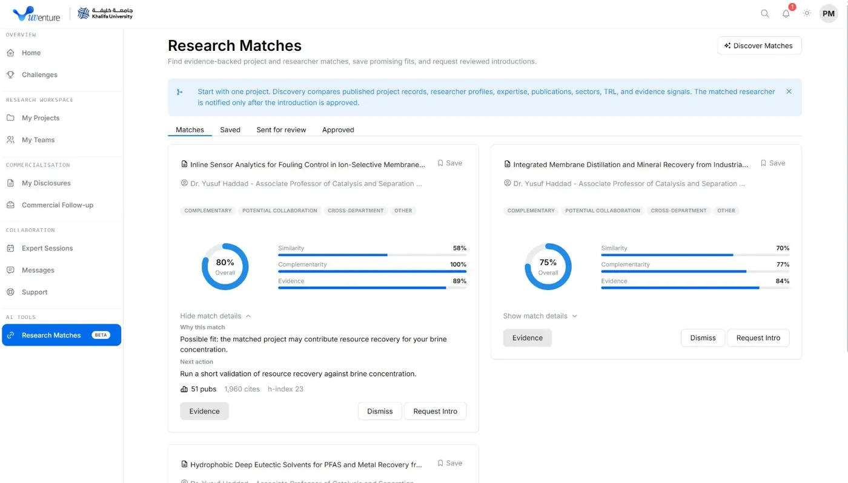Click the Discover Matches button
The image size is (848, 483).
[759, 45]
